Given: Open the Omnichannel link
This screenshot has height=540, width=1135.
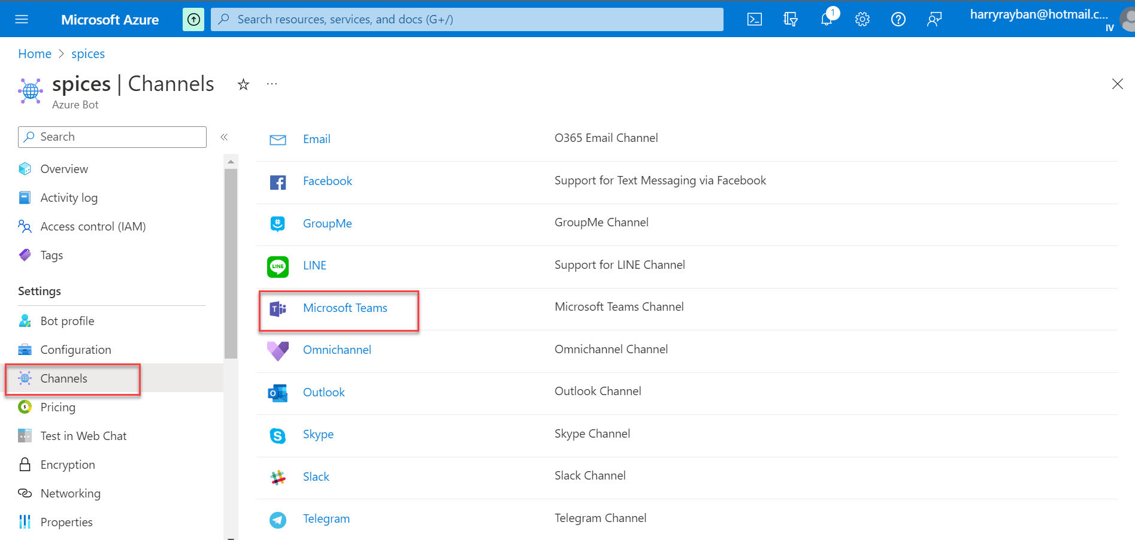Looking at the screenshot, I should tap(337, 350).
